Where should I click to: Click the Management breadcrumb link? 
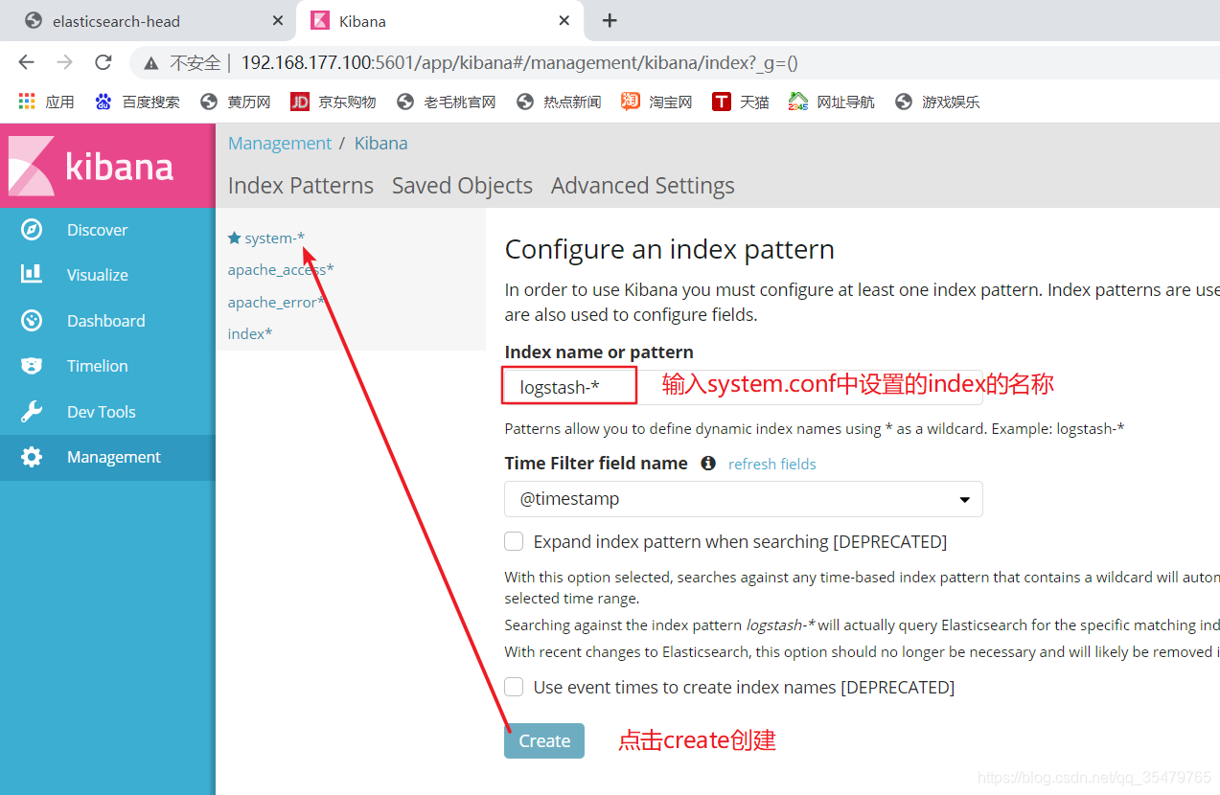pos(280,143)
